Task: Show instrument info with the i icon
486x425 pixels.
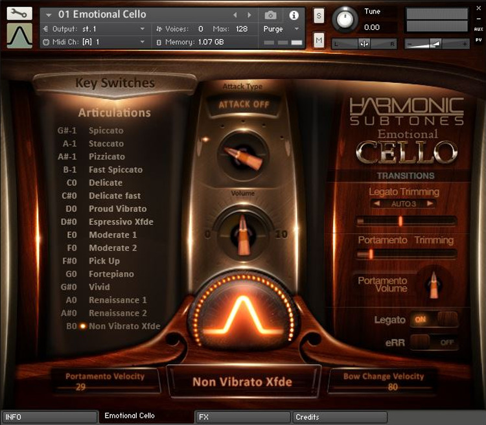Action: pyautogui.click(x=294, y=15)
